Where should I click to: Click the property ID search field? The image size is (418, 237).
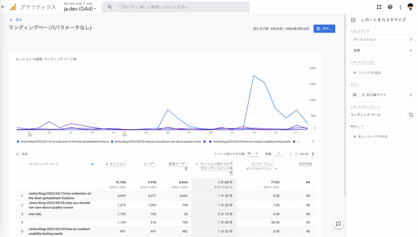click(176, 7)
